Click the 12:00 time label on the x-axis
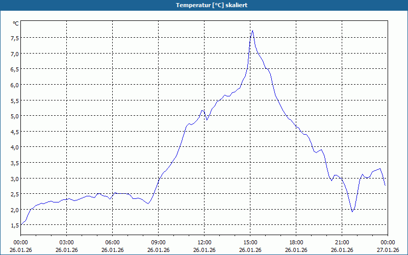This screenshot has width=408, height=255. pyautogui.click(x=205, y=243)
